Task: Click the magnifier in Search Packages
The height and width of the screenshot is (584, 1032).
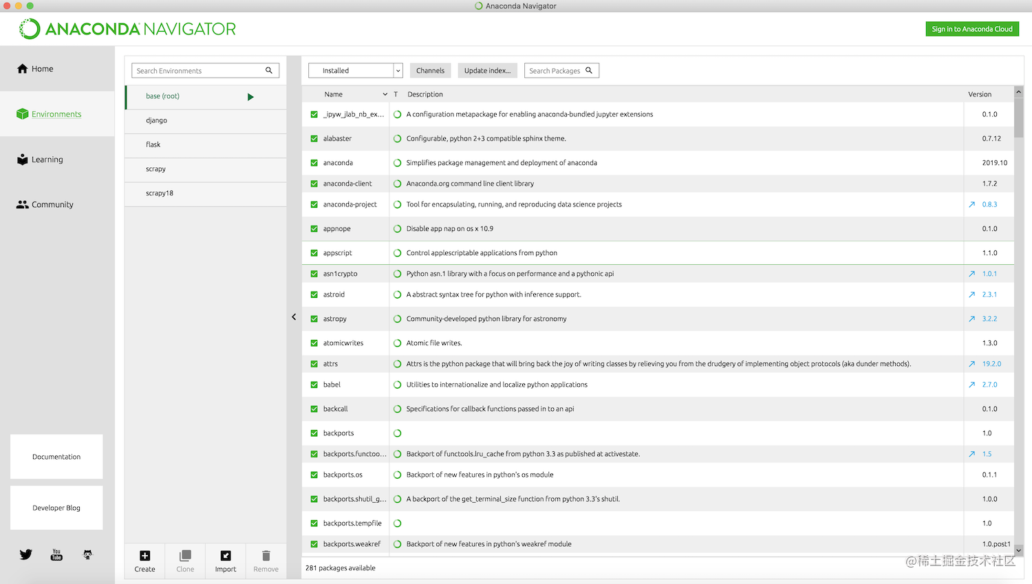Action: tap(589, 70)
